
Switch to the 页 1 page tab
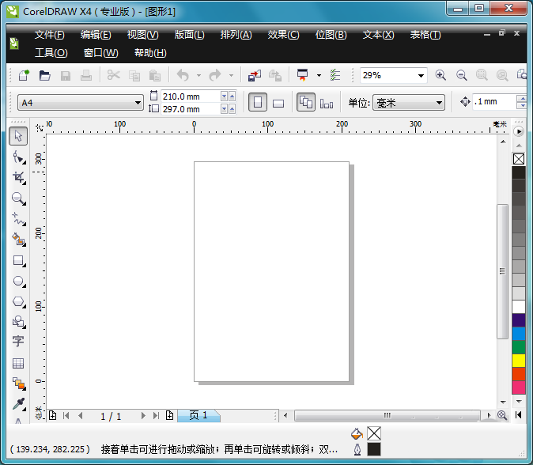(198, 415)
